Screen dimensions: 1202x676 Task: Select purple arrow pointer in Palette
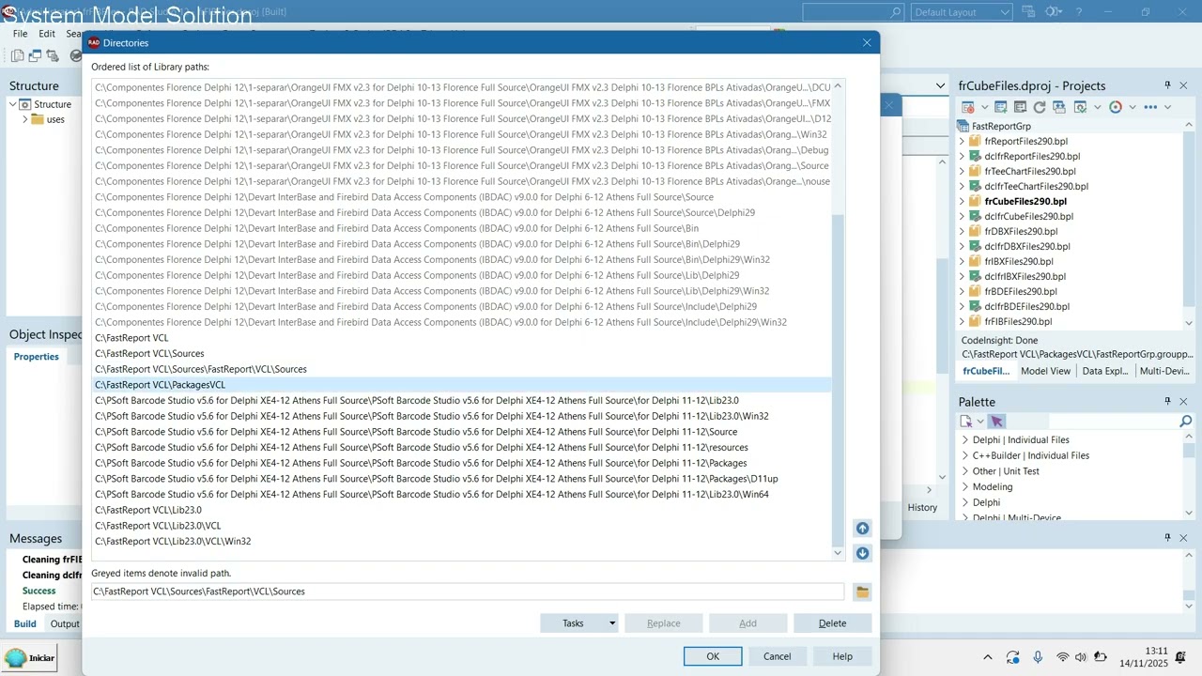click(x=996, y=422)
